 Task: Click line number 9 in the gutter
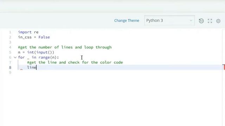point(10,72)
